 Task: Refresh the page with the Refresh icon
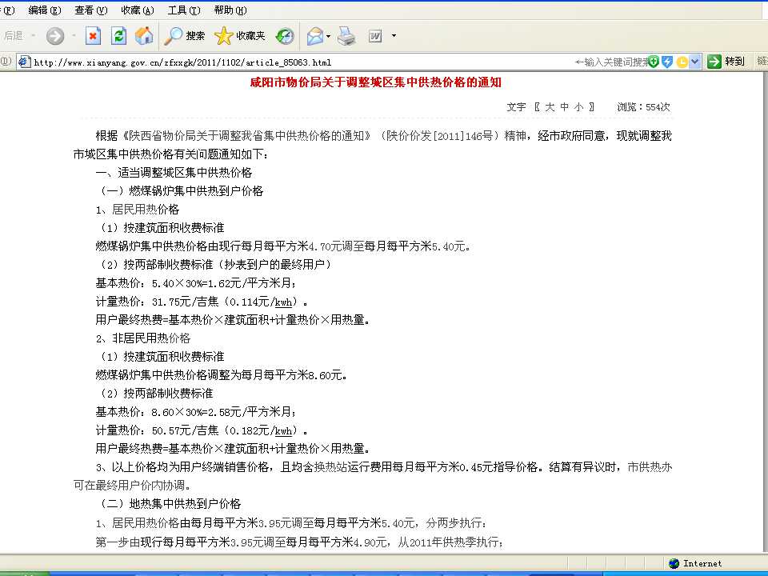(118, 36)
